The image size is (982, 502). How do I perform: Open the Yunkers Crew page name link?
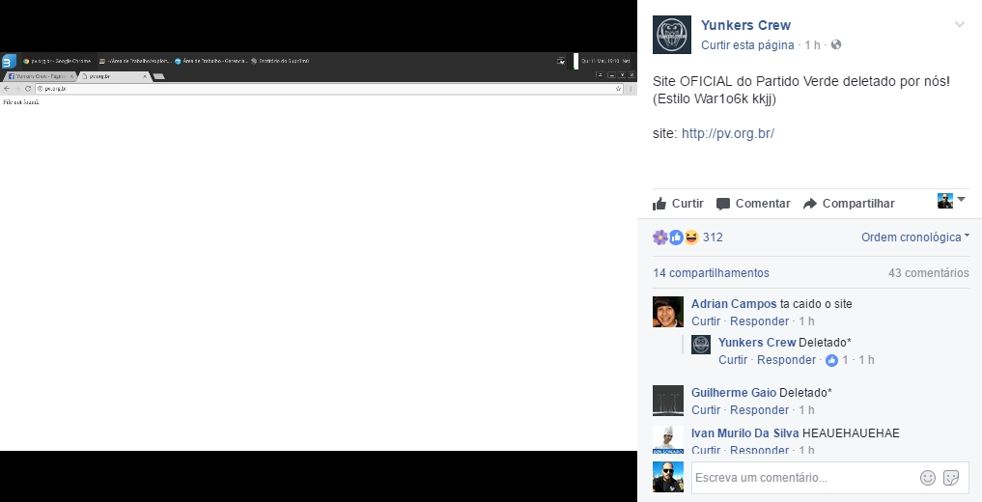[x=745, y=25]
